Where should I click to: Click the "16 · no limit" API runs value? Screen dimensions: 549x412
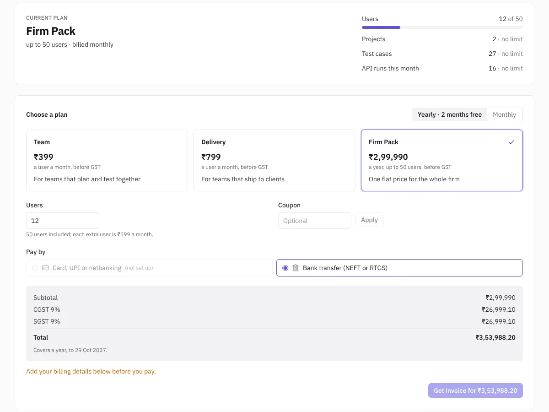coord(506,69)
